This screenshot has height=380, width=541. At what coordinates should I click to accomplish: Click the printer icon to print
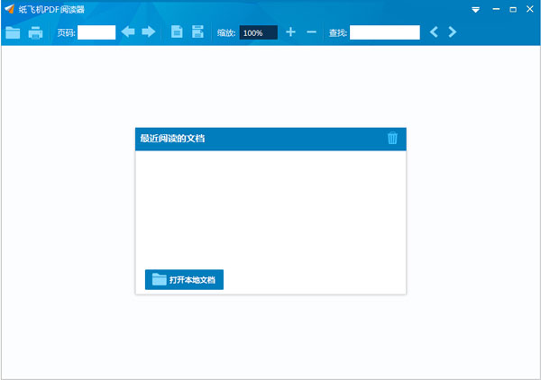(35, 32)
